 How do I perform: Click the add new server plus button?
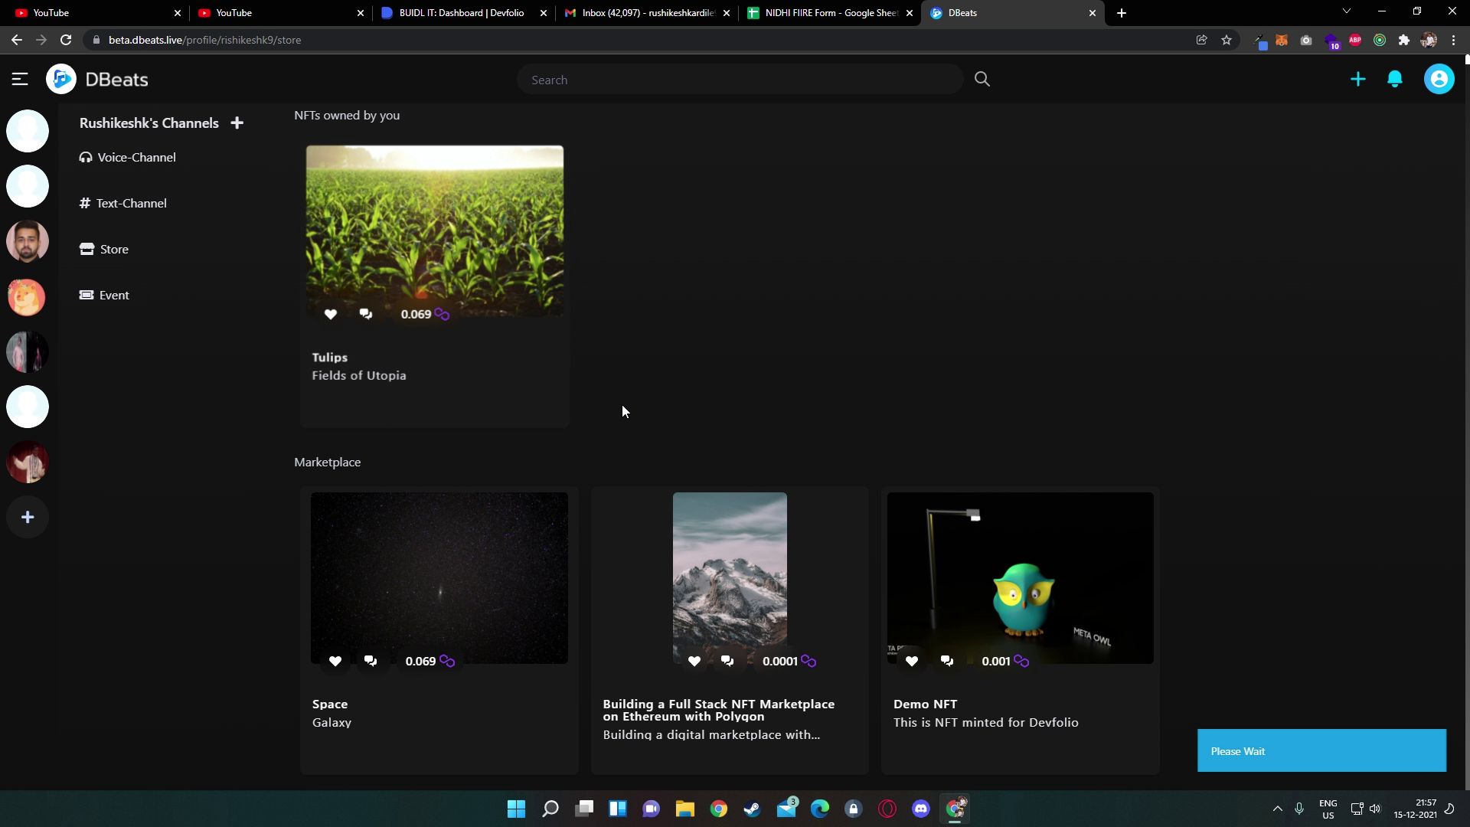tap(28, 517)
